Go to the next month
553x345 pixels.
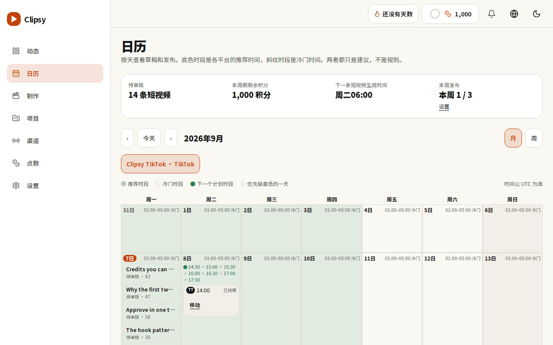coord(171,138)
